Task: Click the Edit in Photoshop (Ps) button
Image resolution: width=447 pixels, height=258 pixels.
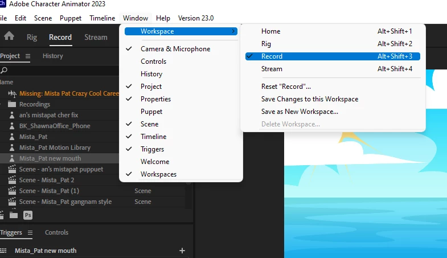Action: 28,215
